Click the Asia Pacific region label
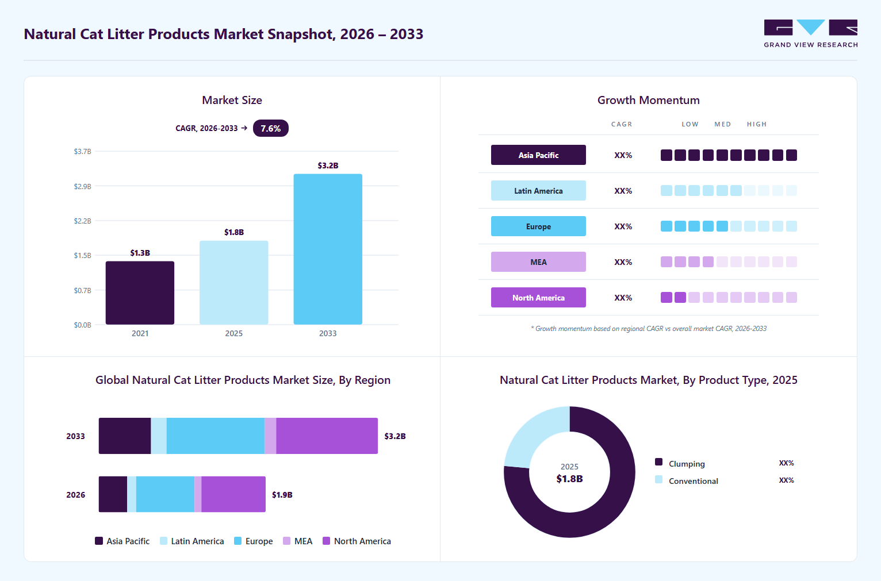This screenshot has height=581, width=881. click(x=538, y=155)
